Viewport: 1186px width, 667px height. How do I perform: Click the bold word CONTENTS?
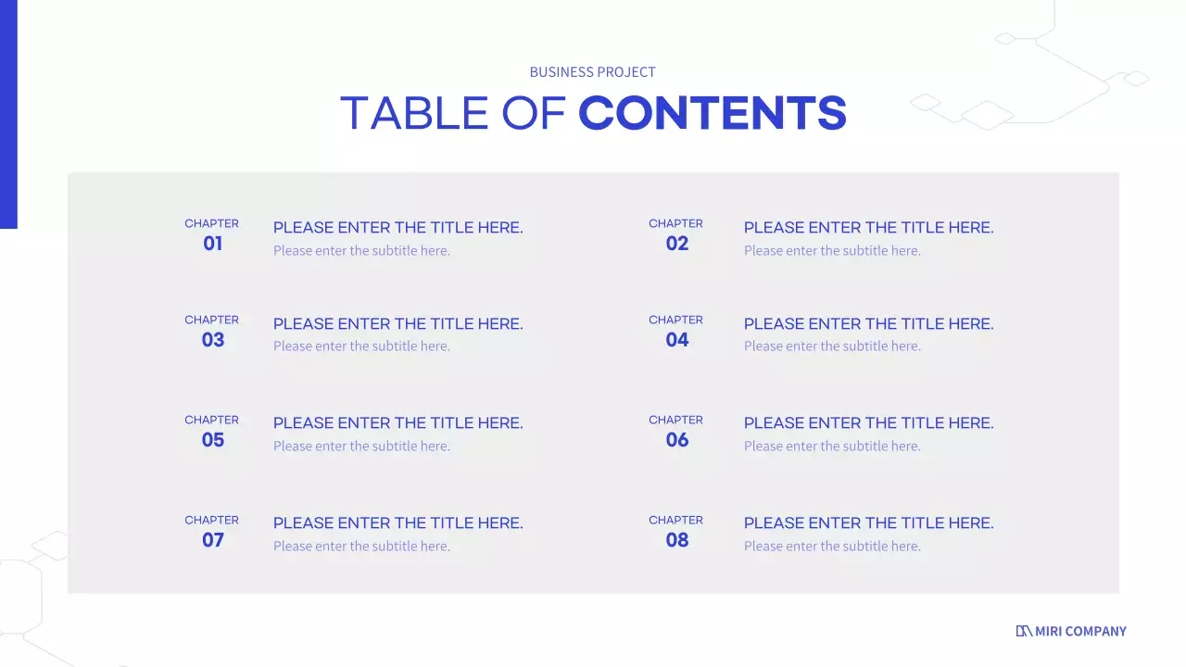(x=712, y=113)
